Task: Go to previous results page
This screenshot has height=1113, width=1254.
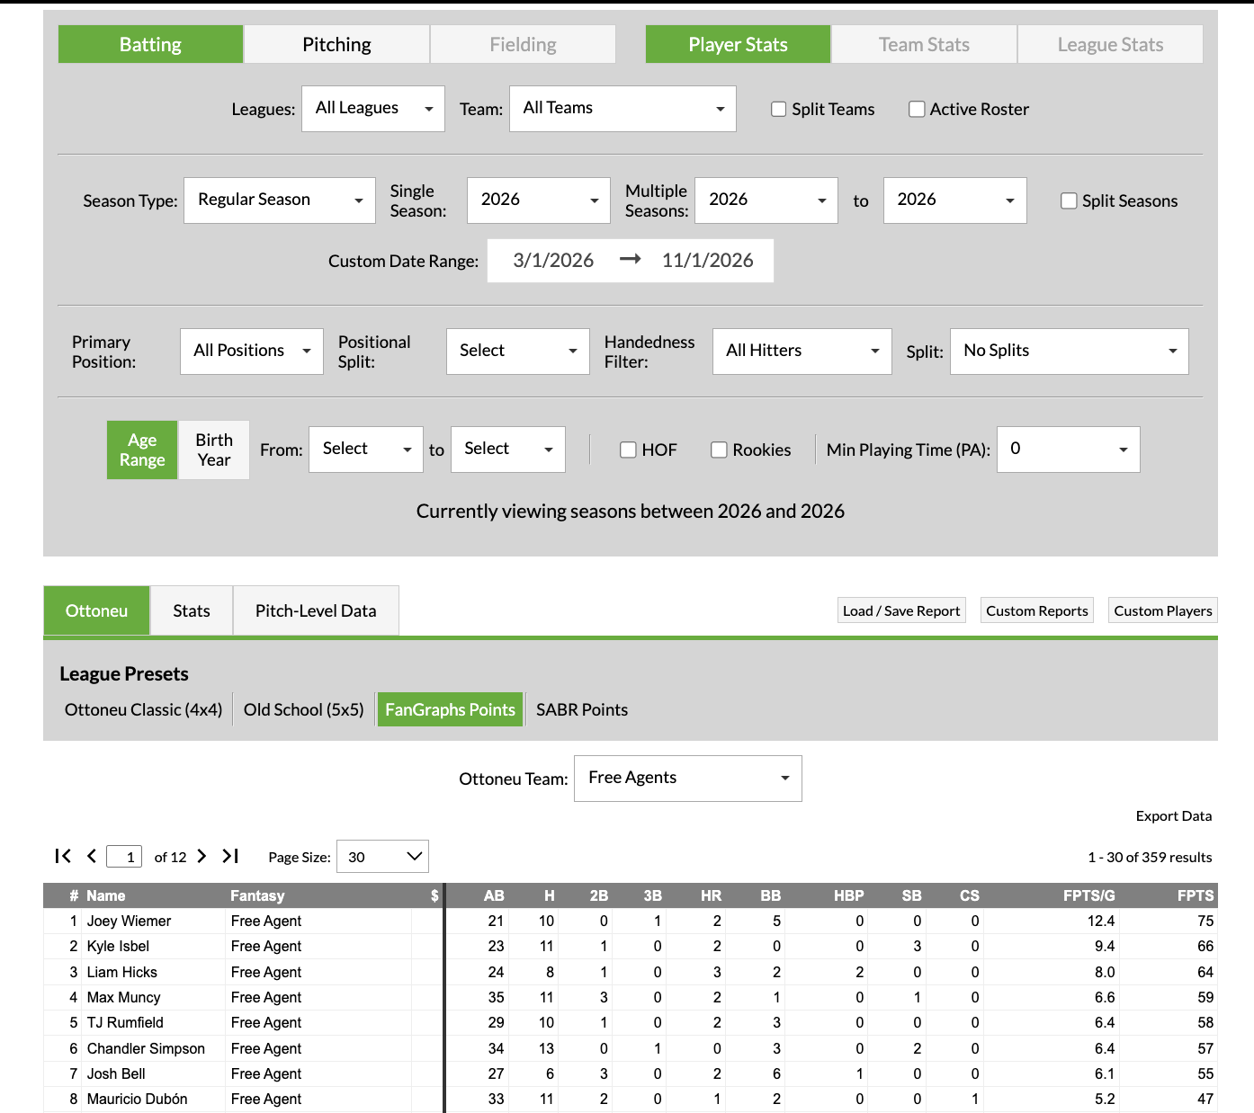Action: pos(91,856)
